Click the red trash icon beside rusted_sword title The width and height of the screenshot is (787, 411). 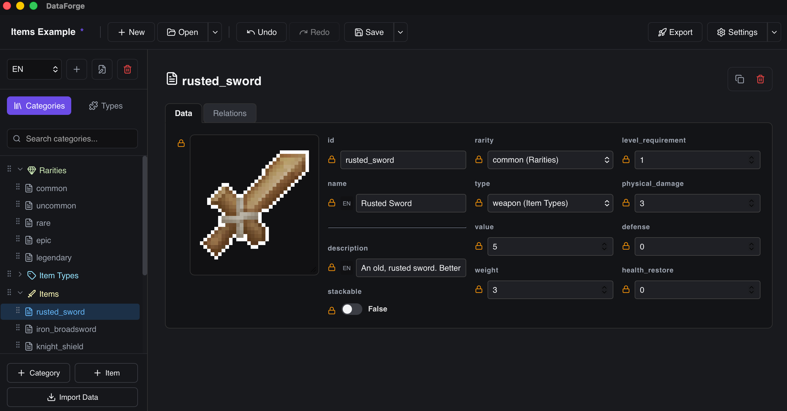point(760,79)
